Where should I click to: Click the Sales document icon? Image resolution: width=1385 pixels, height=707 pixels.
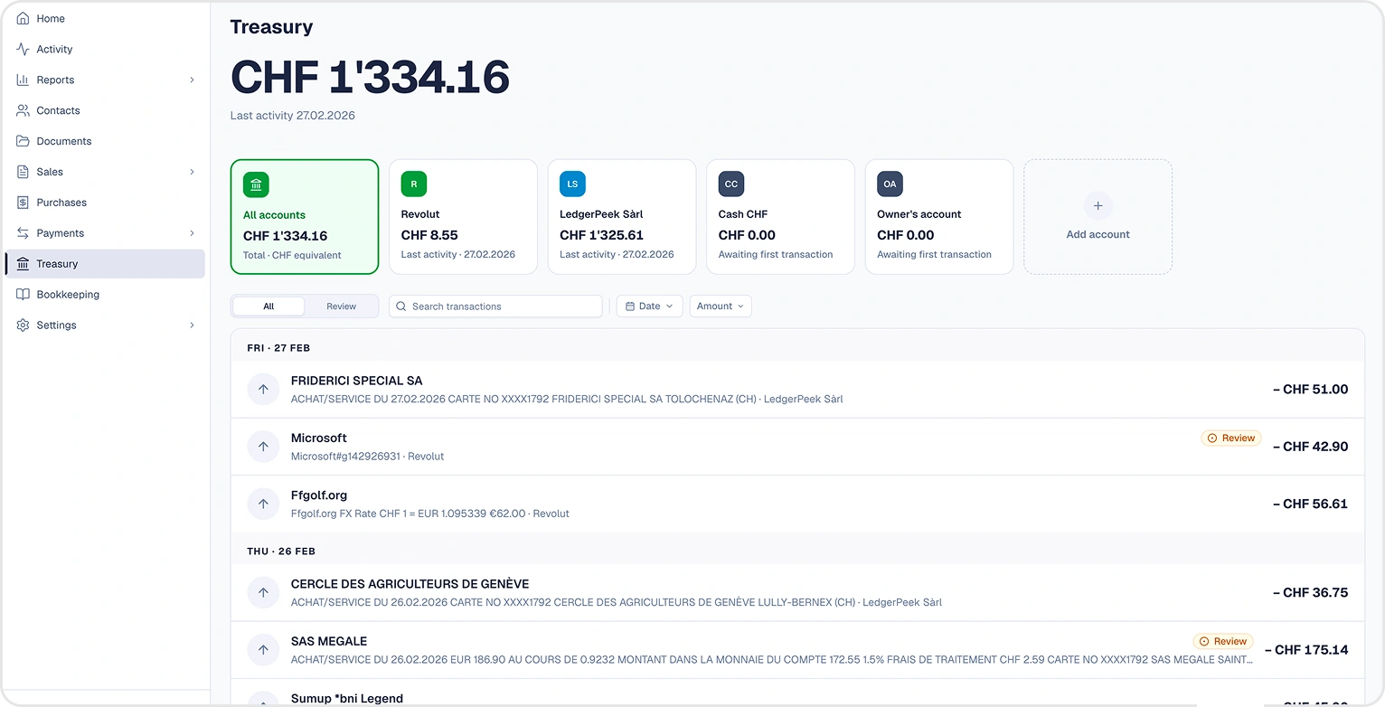(23, 172)
